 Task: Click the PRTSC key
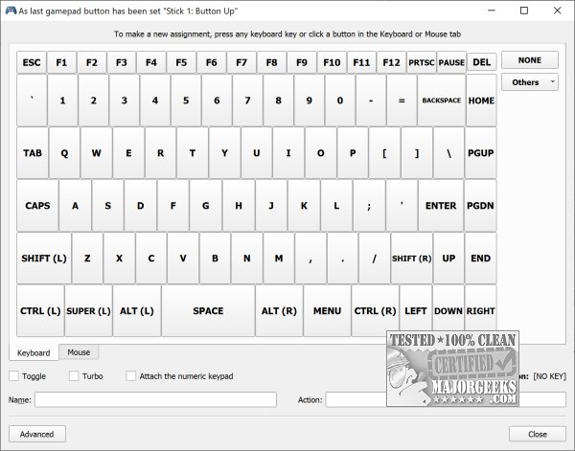tap(421, 62)
